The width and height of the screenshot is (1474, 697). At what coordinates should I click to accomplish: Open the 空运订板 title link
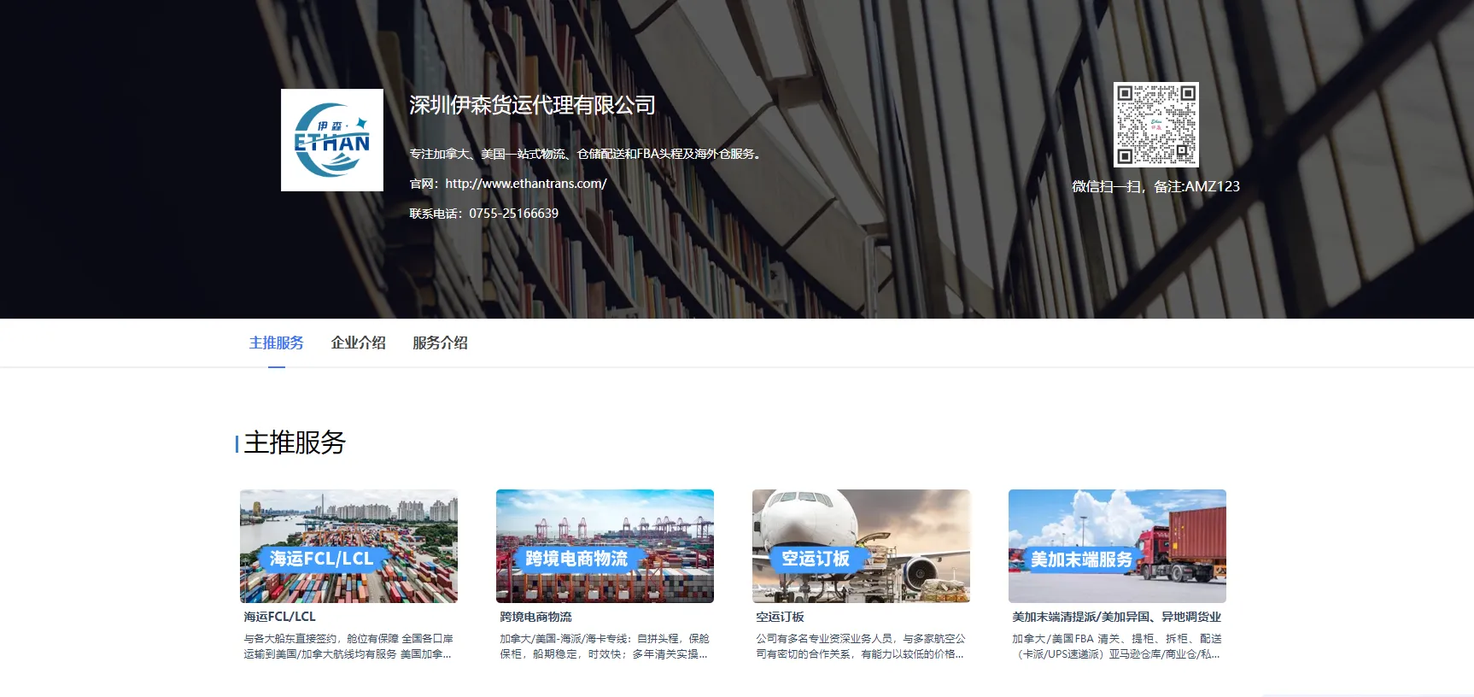tap(780, 617)
